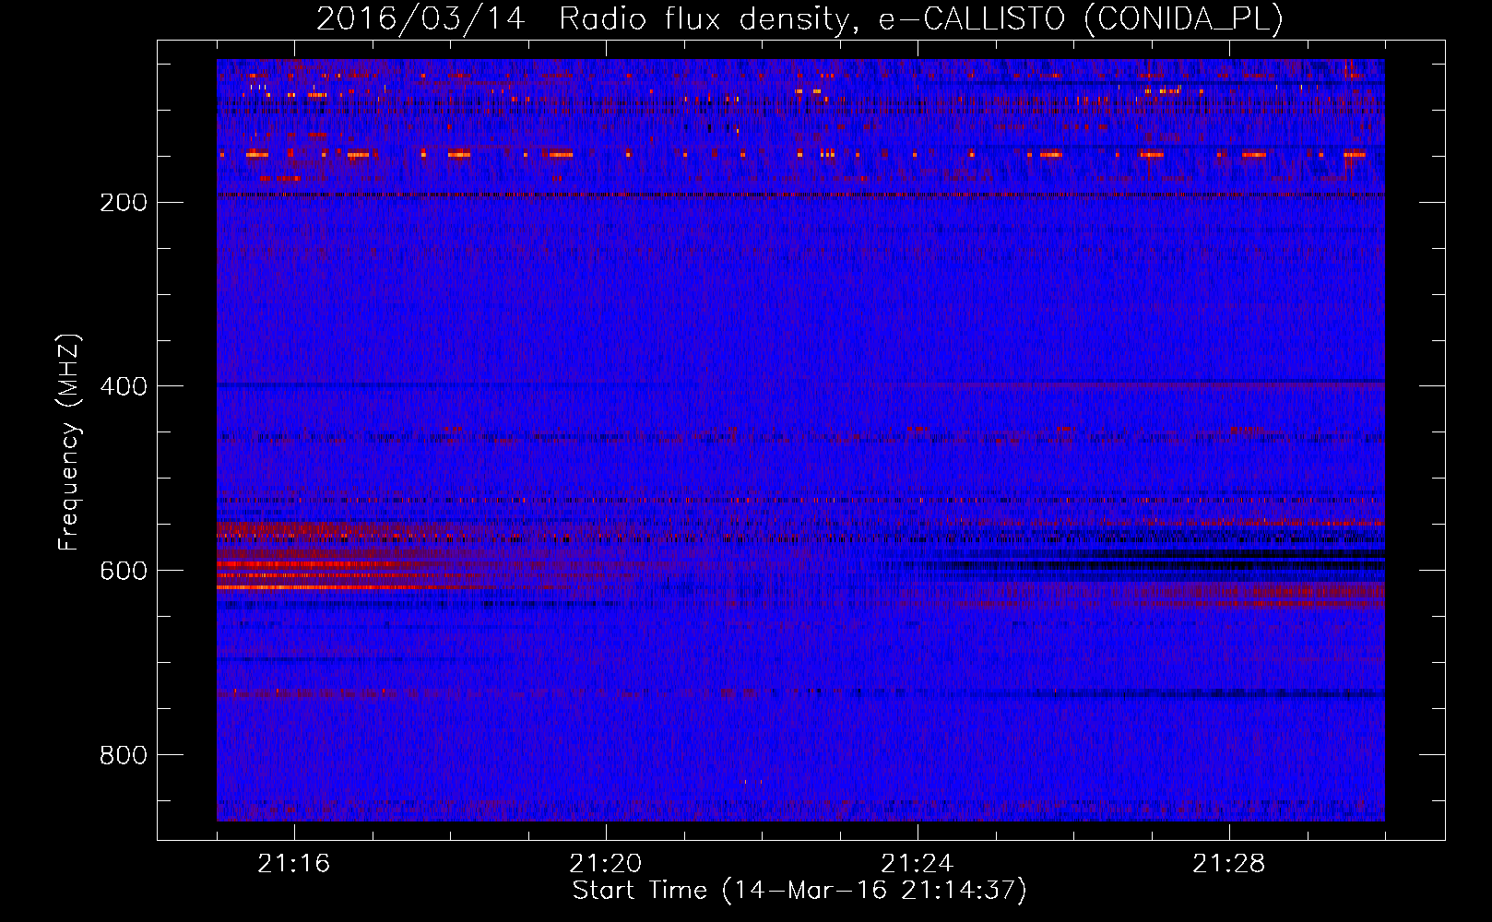Click the 'Start Time (14-Mar-16 21:14:37)' label
The width and height of the screenshot is (1492, 922).
point(799,891)
